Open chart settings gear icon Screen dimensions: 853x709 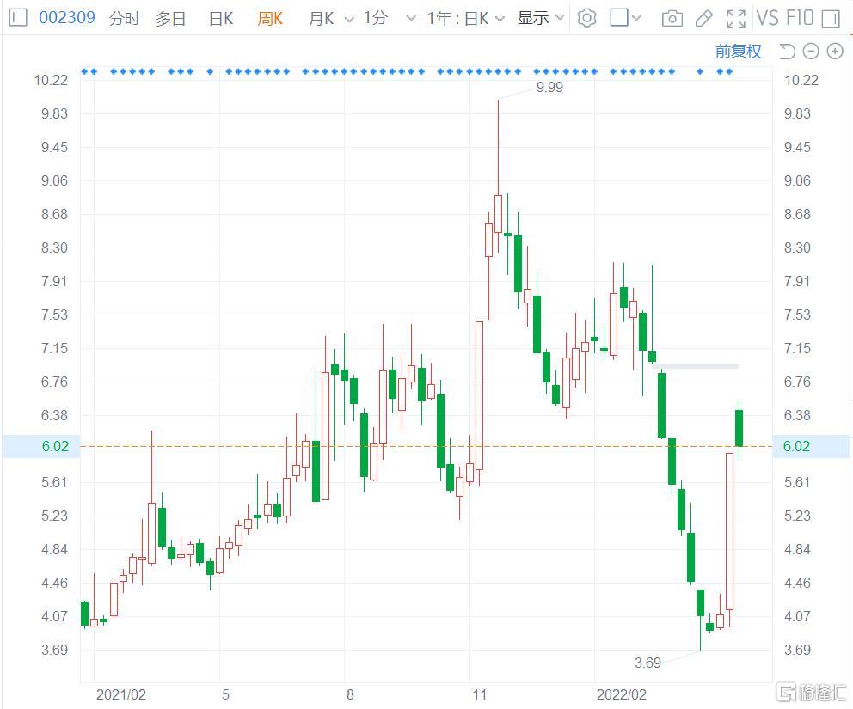pyautogui.click(x=586, y=18)
